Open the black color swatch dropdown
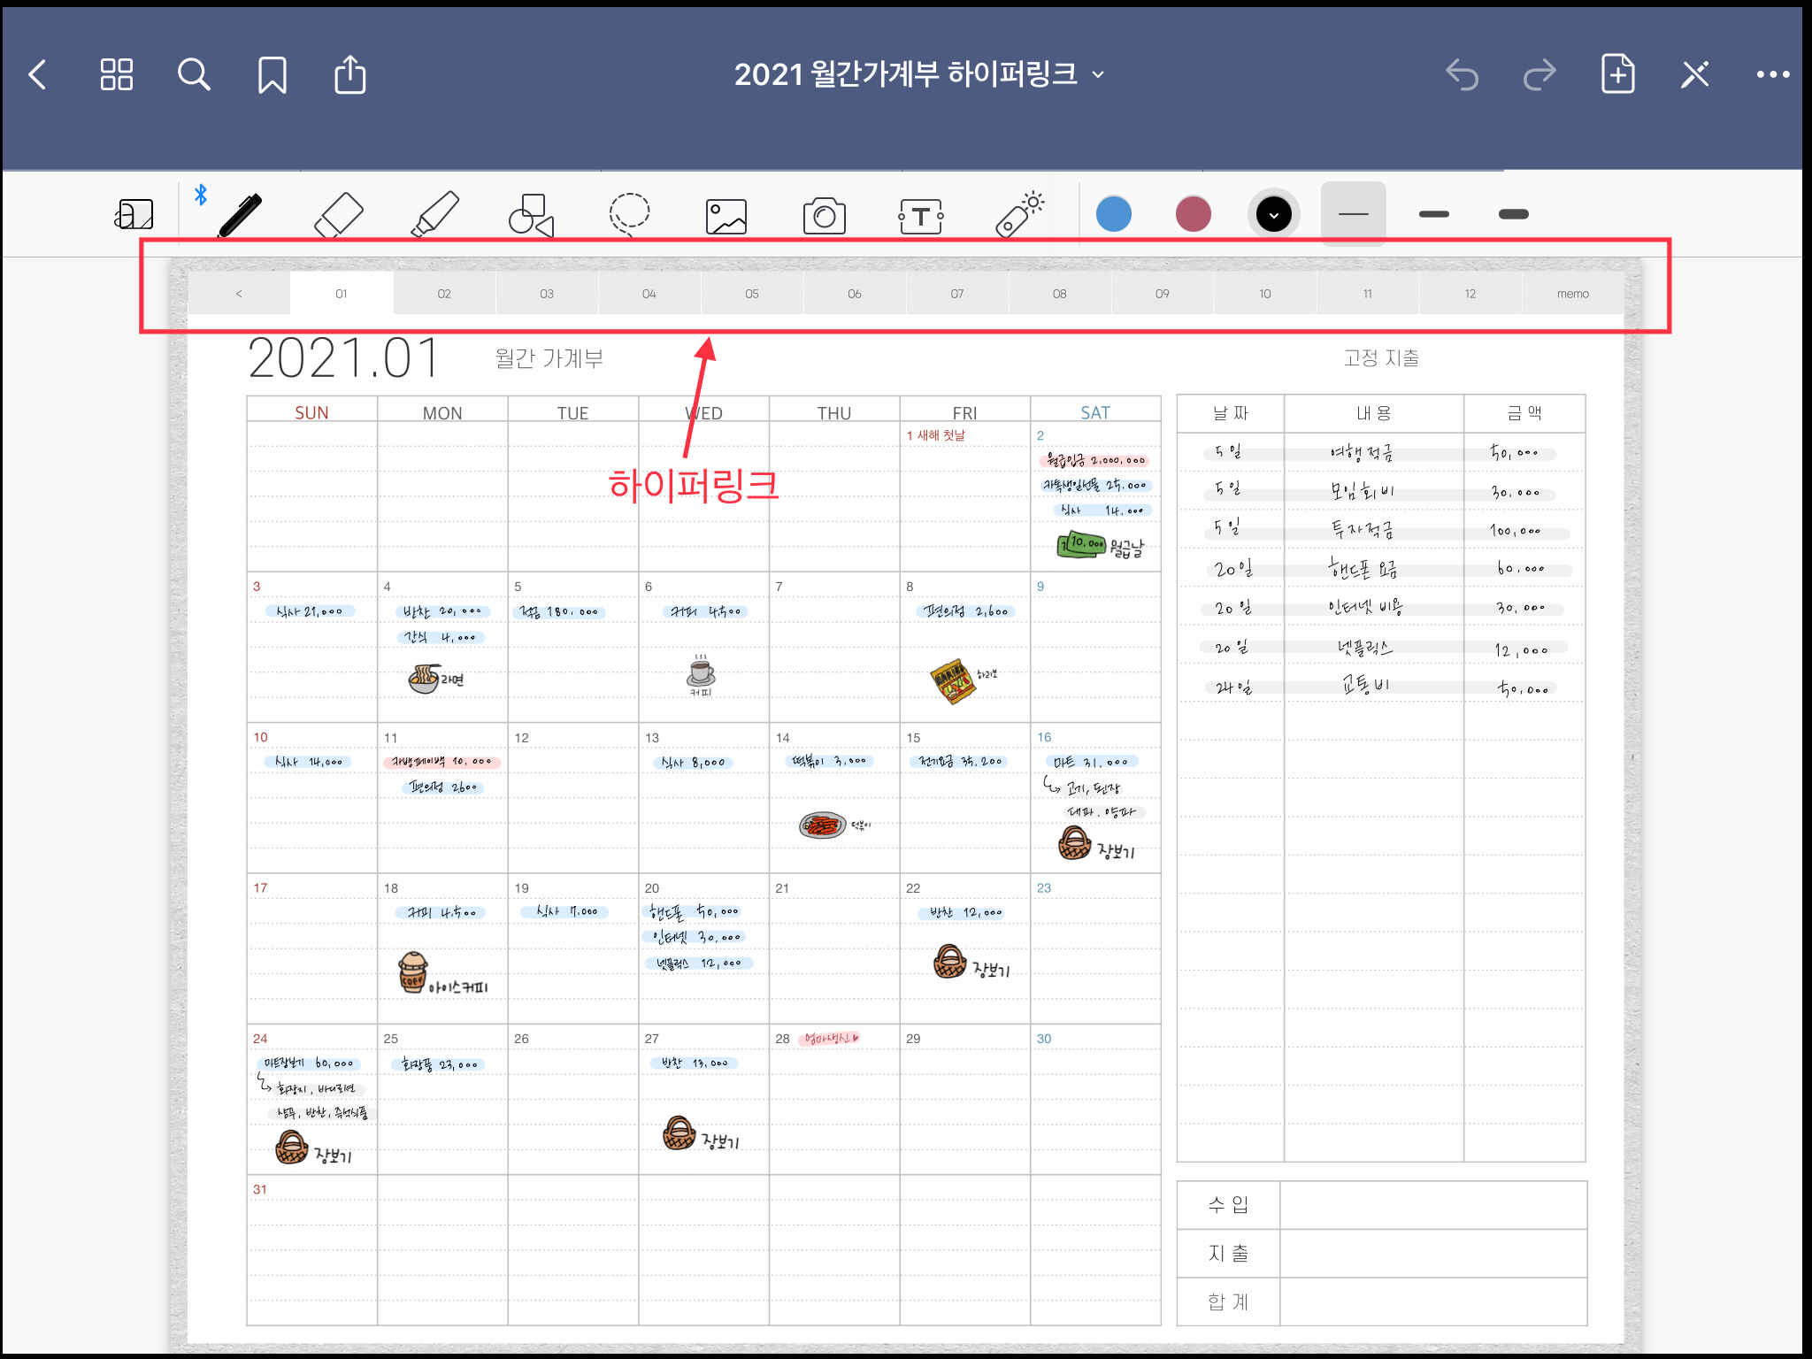Screen dimensions: 1812x1359 [1273, 214]
